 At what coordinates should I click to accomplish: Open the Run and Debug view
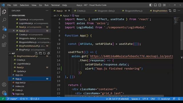4,37
